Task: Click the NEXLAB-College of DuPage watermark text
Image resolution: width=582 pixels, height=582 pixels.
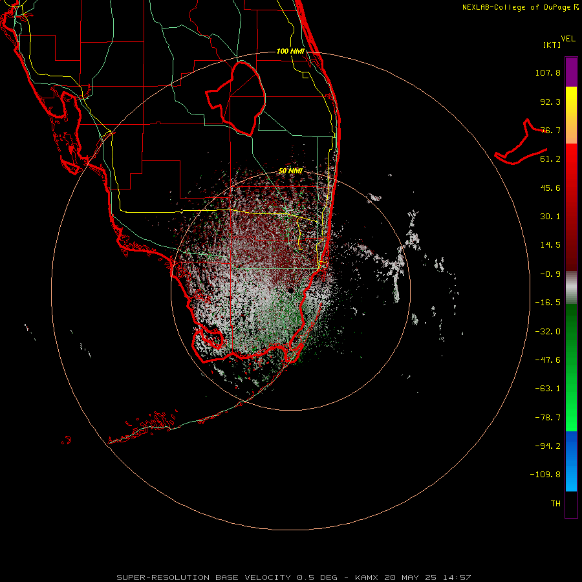Action: [521, 7]
